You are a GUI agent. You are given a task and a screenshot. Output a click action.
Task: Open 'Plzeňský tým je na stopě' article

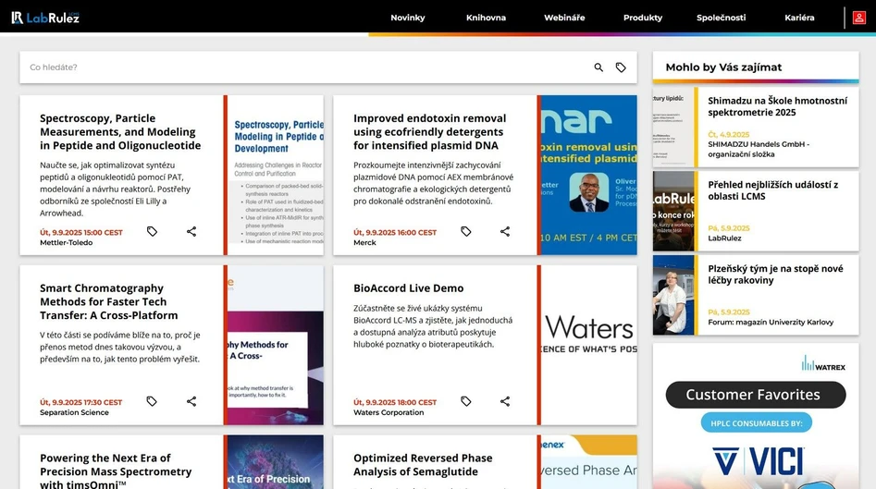(775, 275)
